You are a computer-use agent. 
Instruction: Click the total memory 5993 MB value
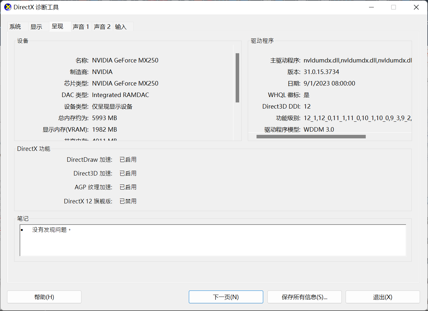105,118
